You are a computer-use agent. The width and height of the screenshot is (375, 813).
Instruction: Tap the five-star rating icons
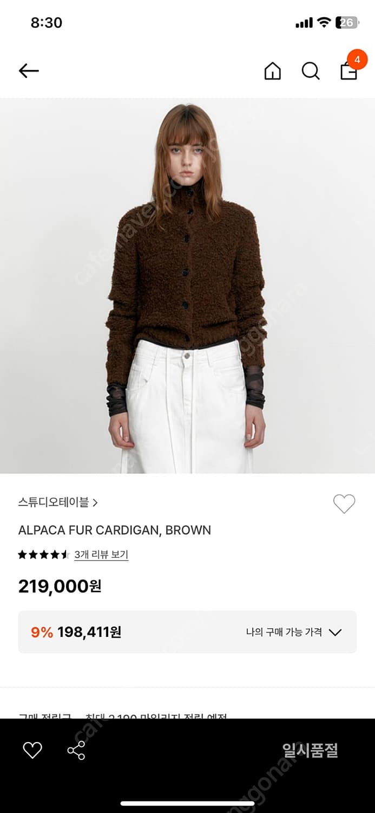pos(44,554)
